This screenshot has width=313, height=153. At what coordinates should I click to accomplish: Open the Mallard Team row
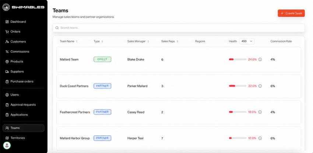click(179, 59)
